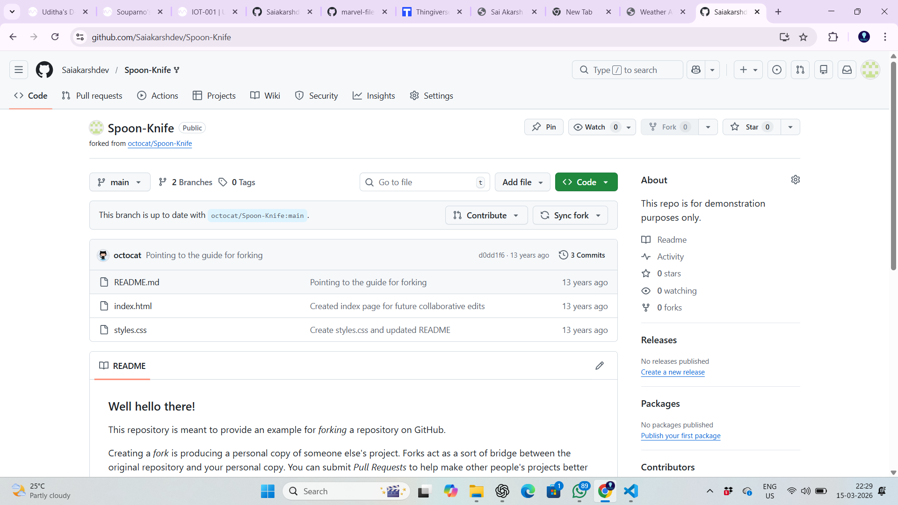
Task: Open the issues icon in header
Action: (x=777, y=70)
